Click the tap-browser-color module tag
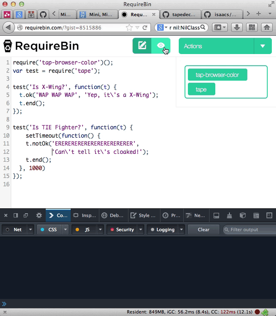Screen dimensions: 276x316 click(217, 75)
